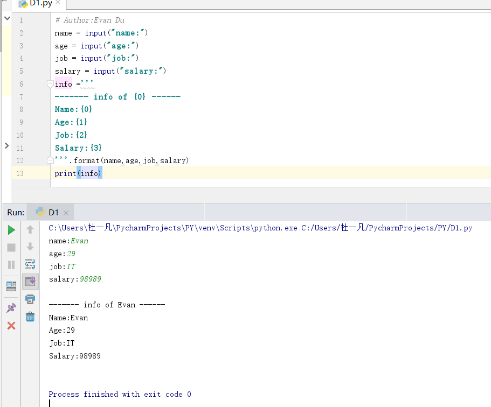Close the D1.py editor tab

pyautogui.click(x=58, y=3)
